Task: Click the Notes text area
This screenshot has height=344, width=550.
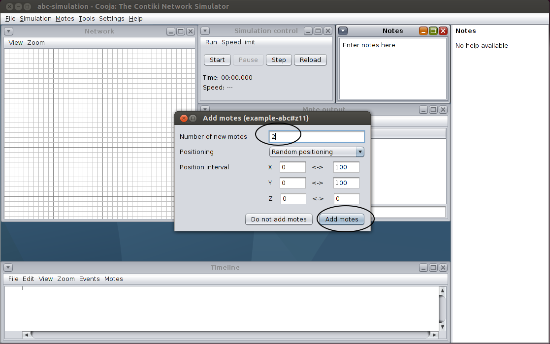Action: (x=393, y=69)
